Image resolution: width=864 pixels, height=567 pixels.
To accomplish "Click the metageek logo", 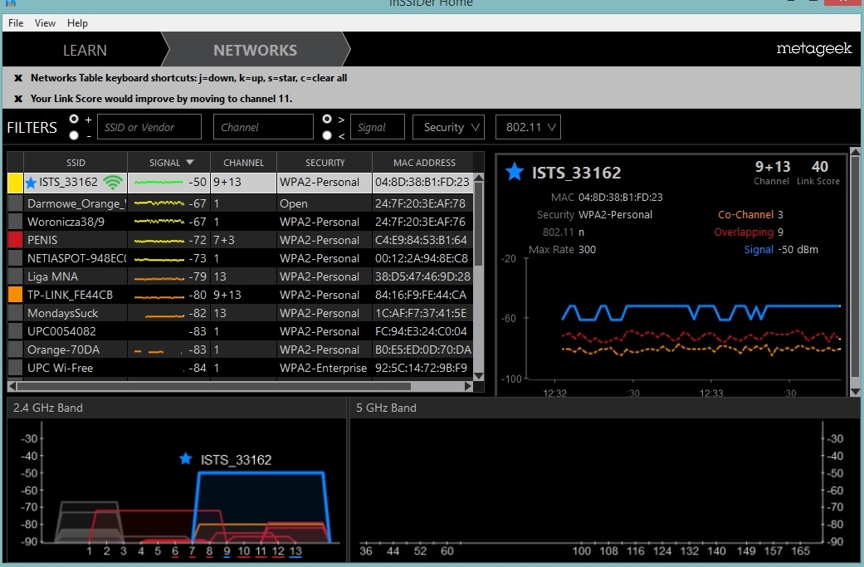I will pos(814,49).
